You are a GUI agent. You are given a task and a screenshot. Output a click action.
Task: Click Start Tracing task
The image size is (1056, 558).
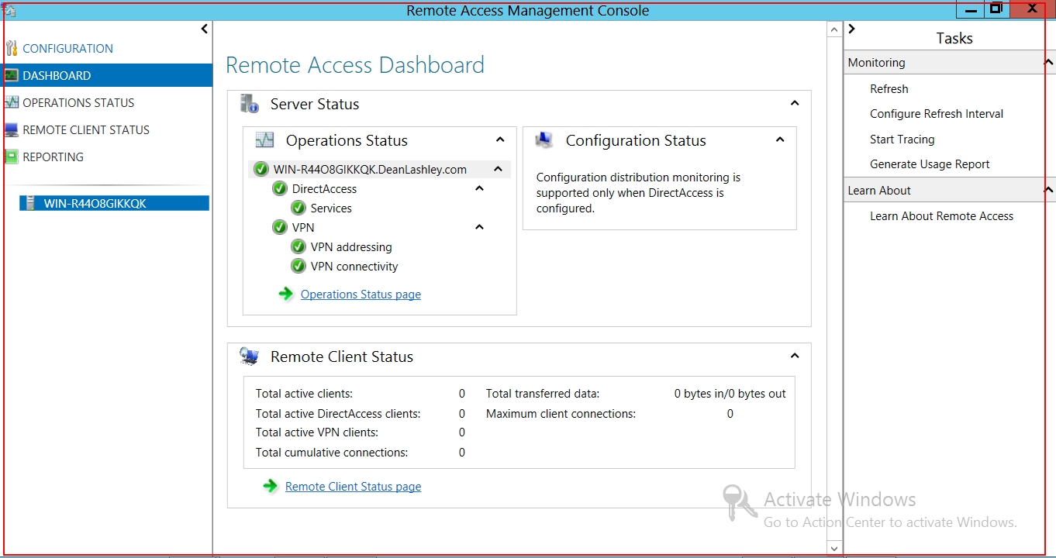coord(902,139)
